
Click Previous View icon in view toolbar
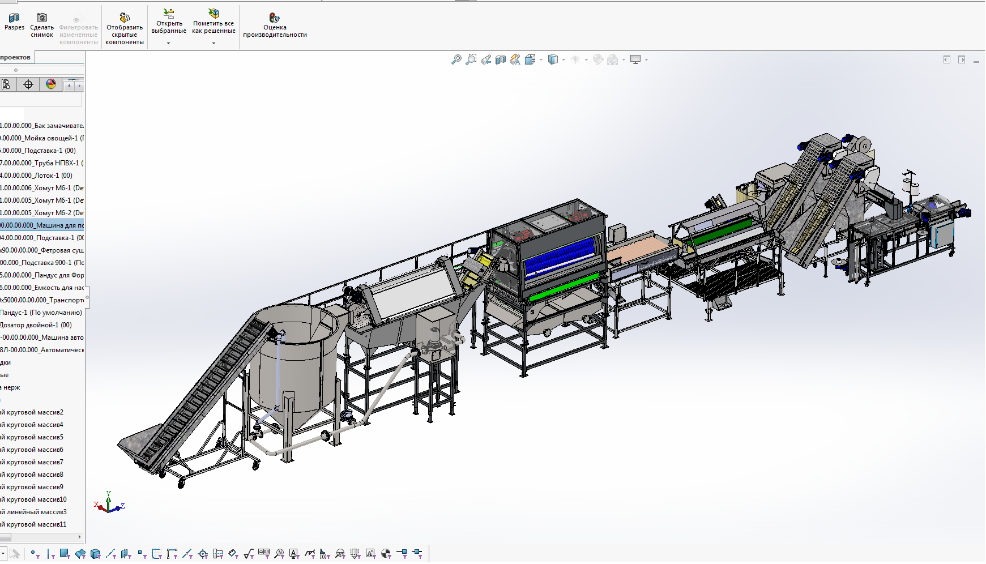pos(486,59)
